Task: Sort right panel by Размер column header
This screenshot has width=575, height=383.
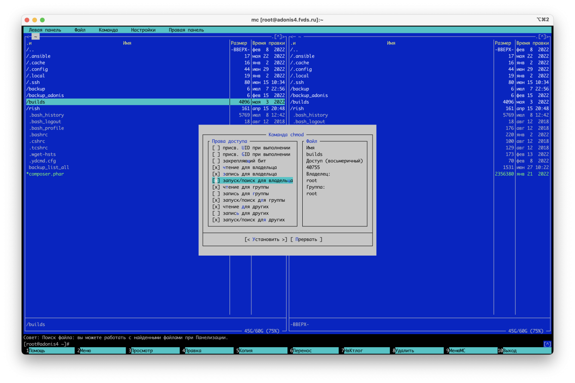Action: tap(503, 43)
